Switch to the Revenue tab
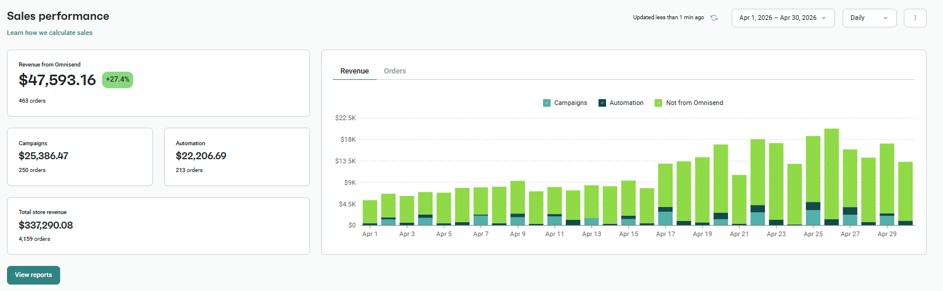Screen dimensions: 943x291 point(354,71)
